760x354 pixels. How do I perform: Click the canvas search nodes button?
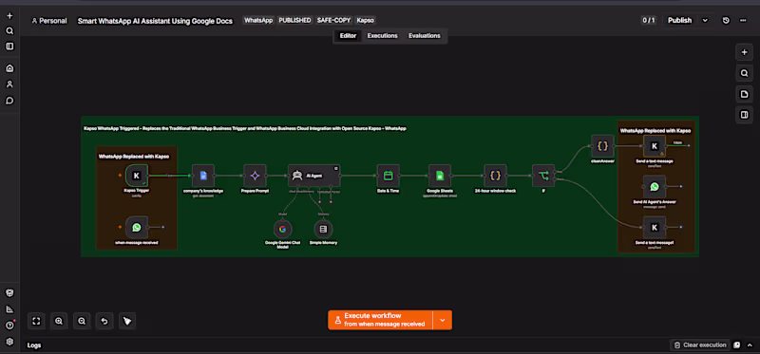click(745, 73)
